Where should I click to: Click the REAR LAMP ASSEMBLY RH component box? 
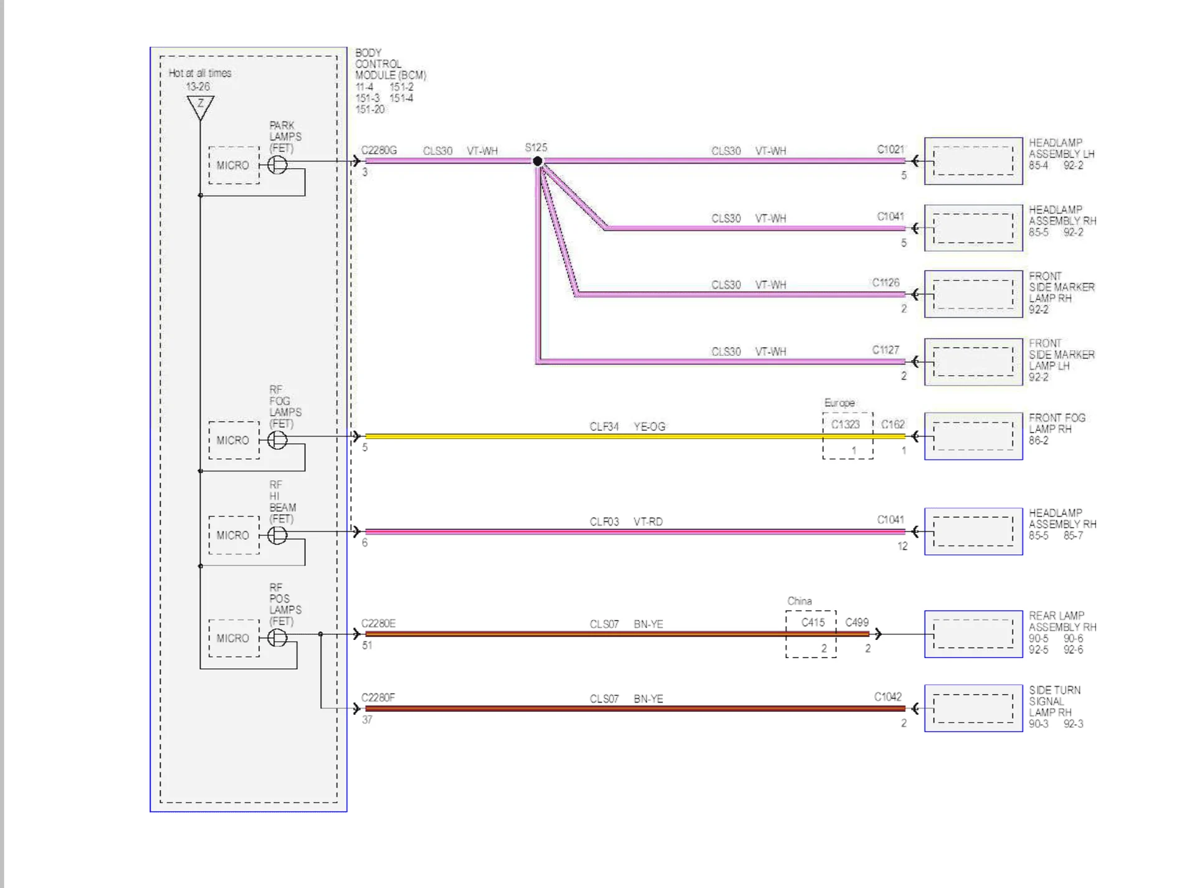pos(973,634)
